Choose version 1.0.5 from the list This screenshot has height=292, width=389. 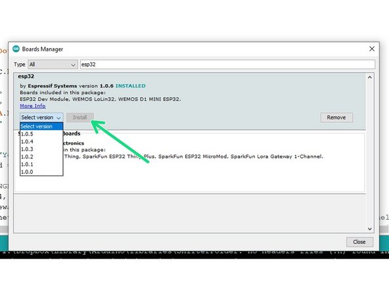[x=41, y=134]
